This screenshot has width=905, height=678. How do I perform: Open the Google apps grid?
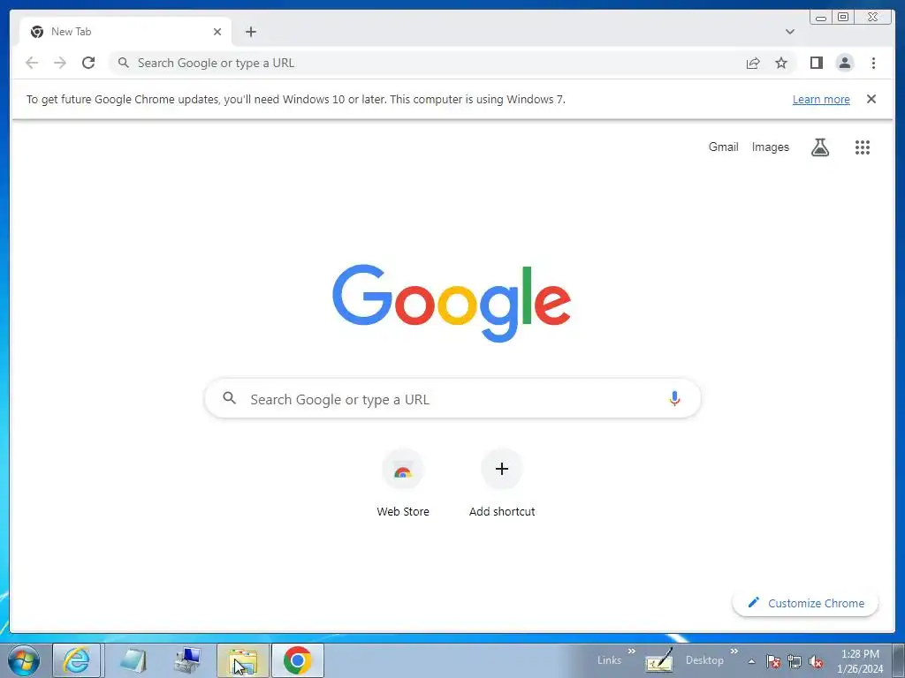point(863,147)
